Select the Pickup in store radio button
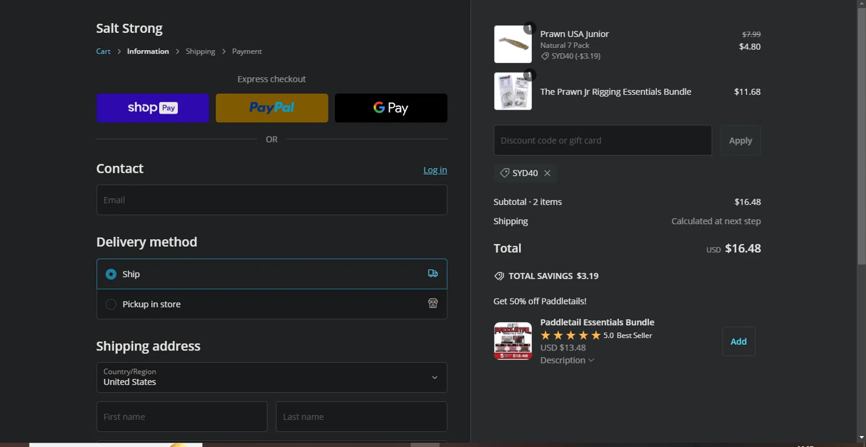The height and width of the screenshot is (447, 866). tap(111, 304)
